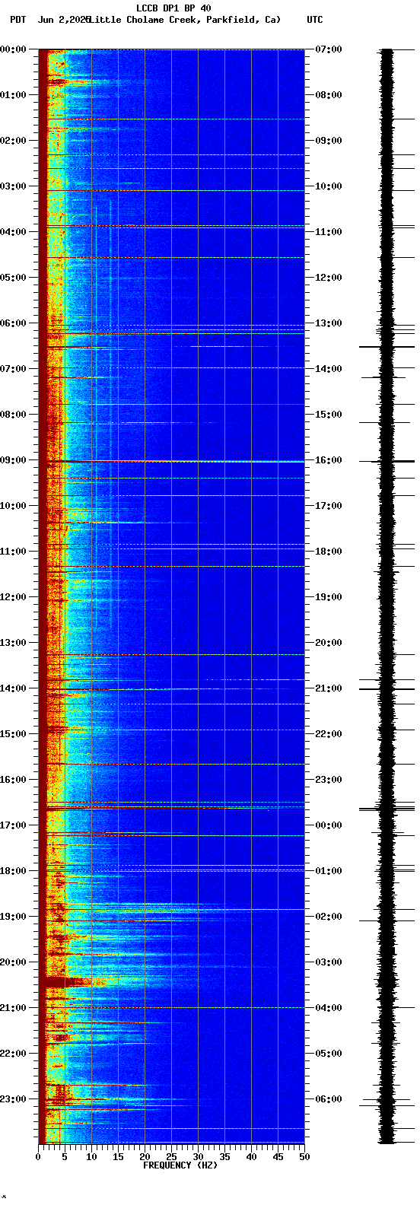This screenshot has height=1205, width=420.
Task: Click the 07:00 label on PDT axis
Action: pyautogui.click(x=13, y=369)
